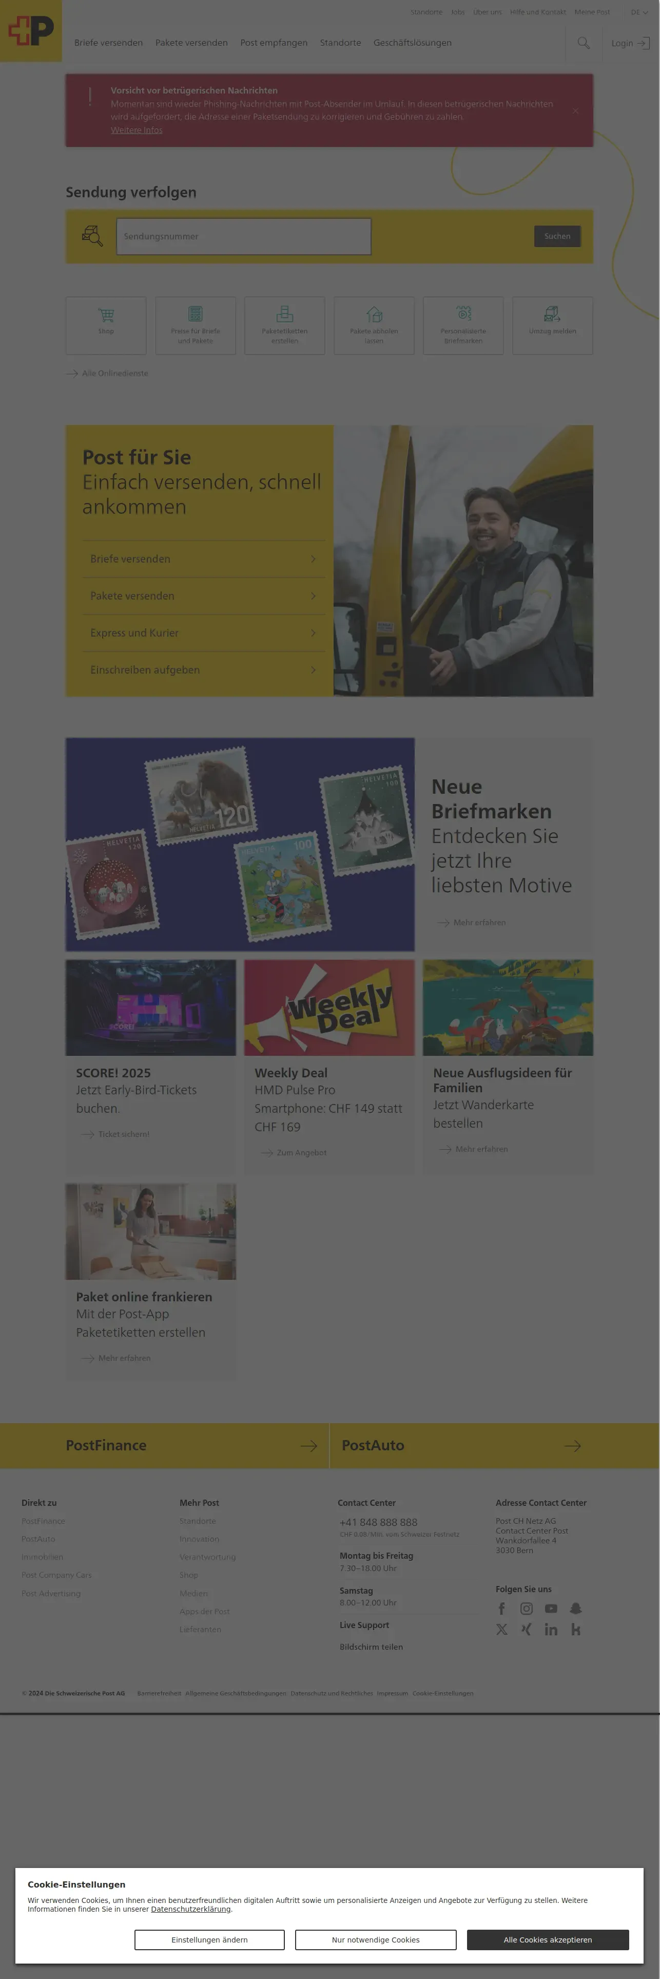Screen dimensions: 660x1979
Task: Open the Shop cart tile
Action: (106, 325)
